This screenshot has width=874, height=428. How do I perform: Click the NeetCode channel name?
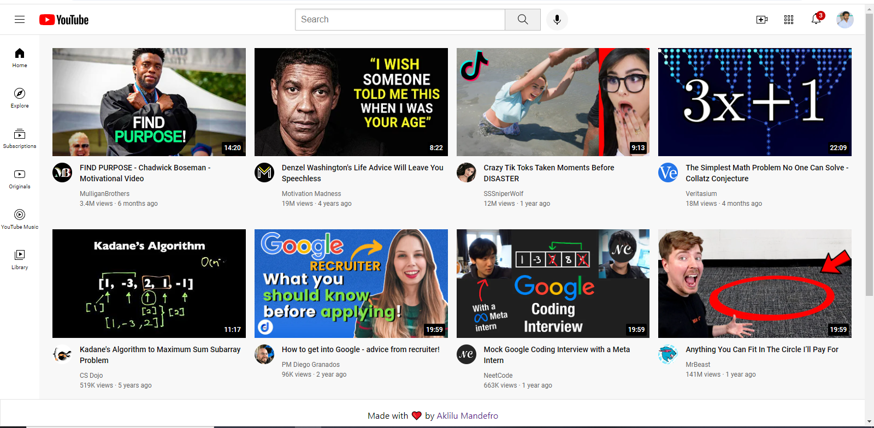(x=498, y=376)
